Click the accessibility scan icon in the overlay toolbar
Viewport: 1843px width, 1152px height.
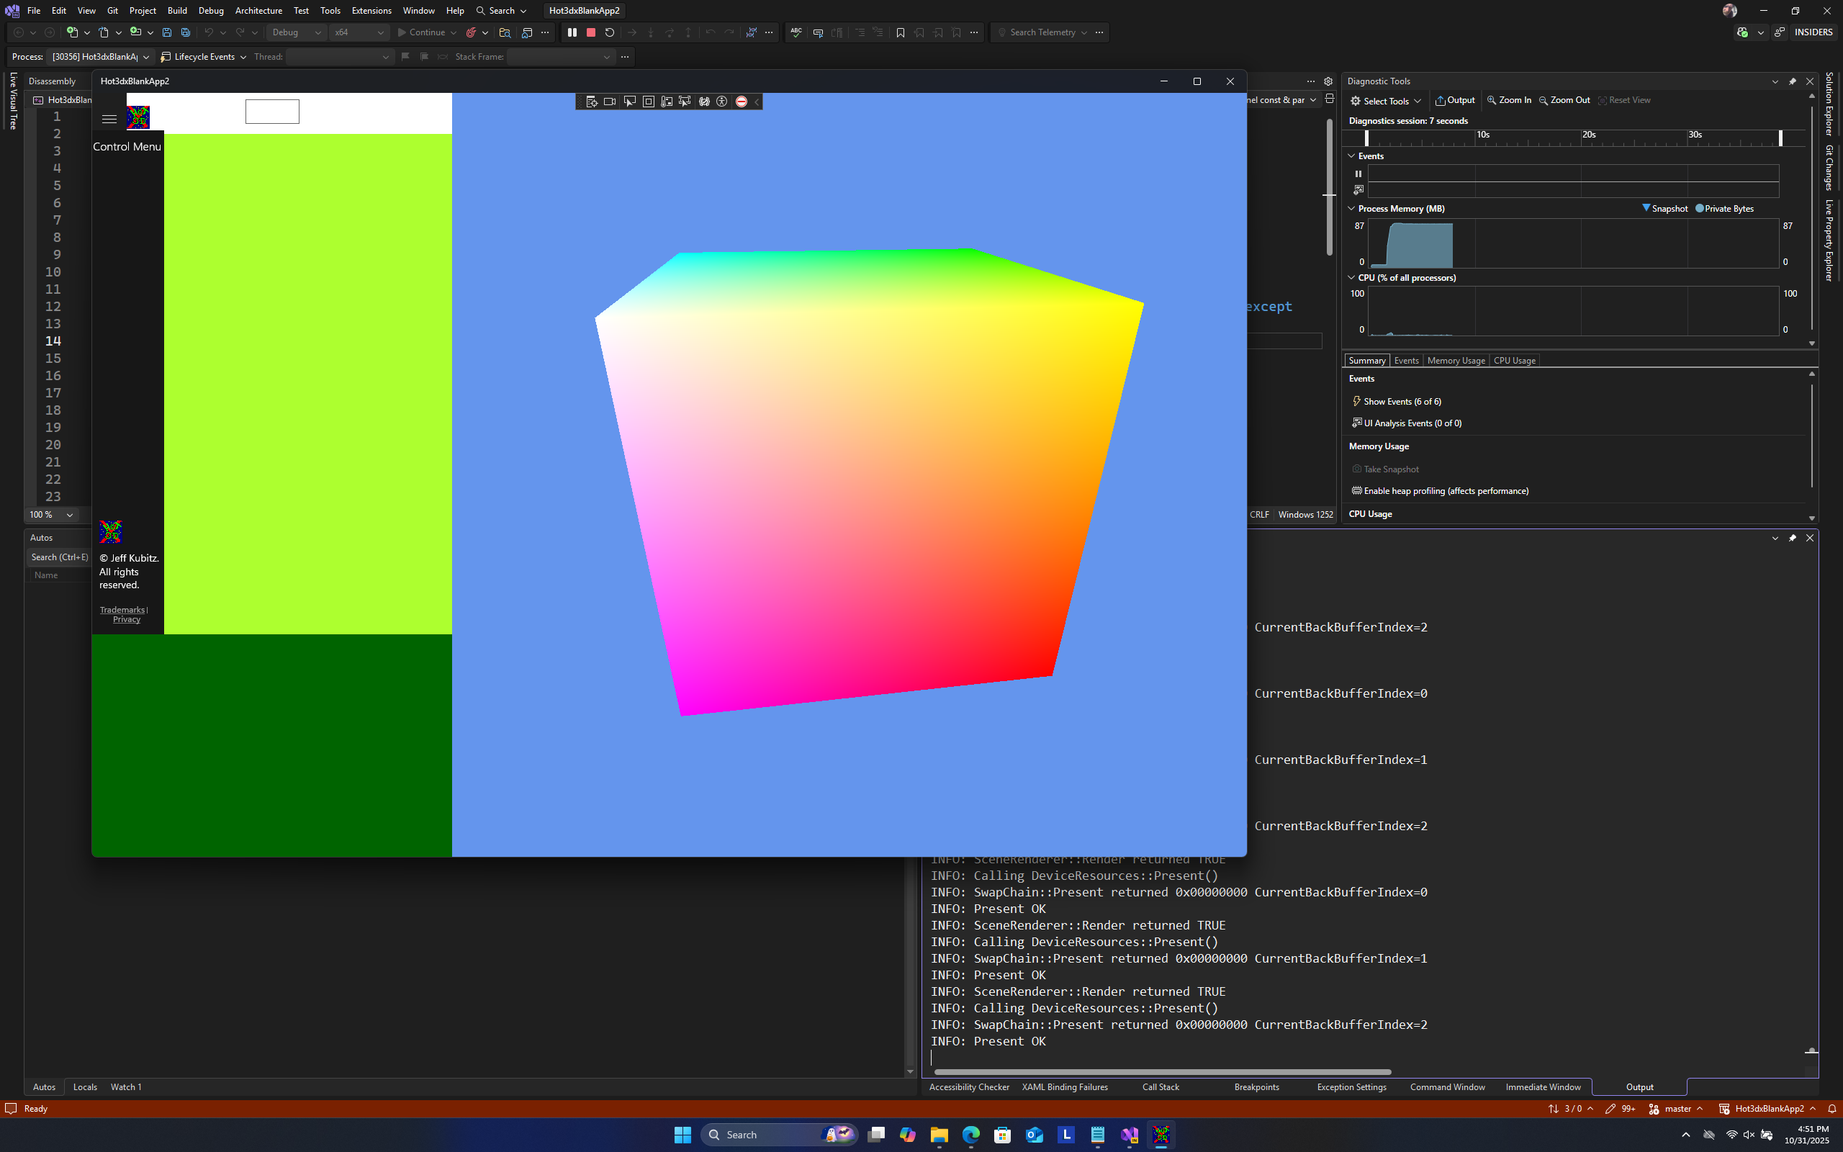click(x=722, y=102)
